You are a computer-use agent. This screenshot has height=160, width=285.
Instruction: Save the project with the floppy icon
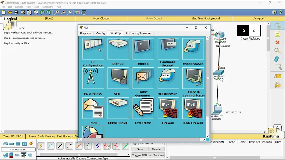tap(16, 12)
